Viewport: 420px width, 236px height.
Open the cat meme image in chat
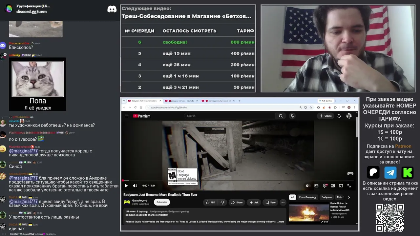(x=38, y=84)
